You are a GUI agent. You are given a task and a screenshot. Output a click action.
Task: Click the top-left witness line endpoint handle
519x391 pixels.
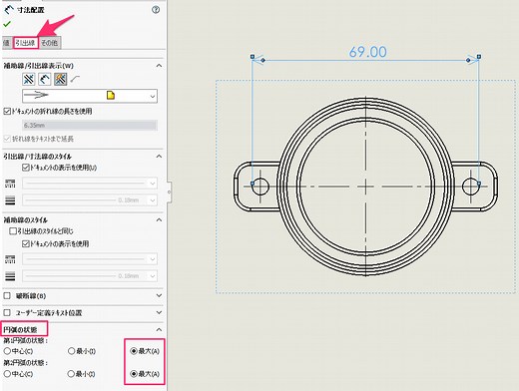point(253,57)
